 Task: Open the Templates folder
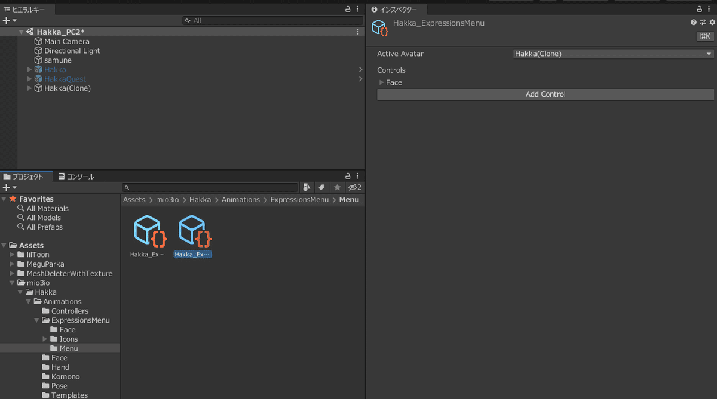tap(69, 395)
